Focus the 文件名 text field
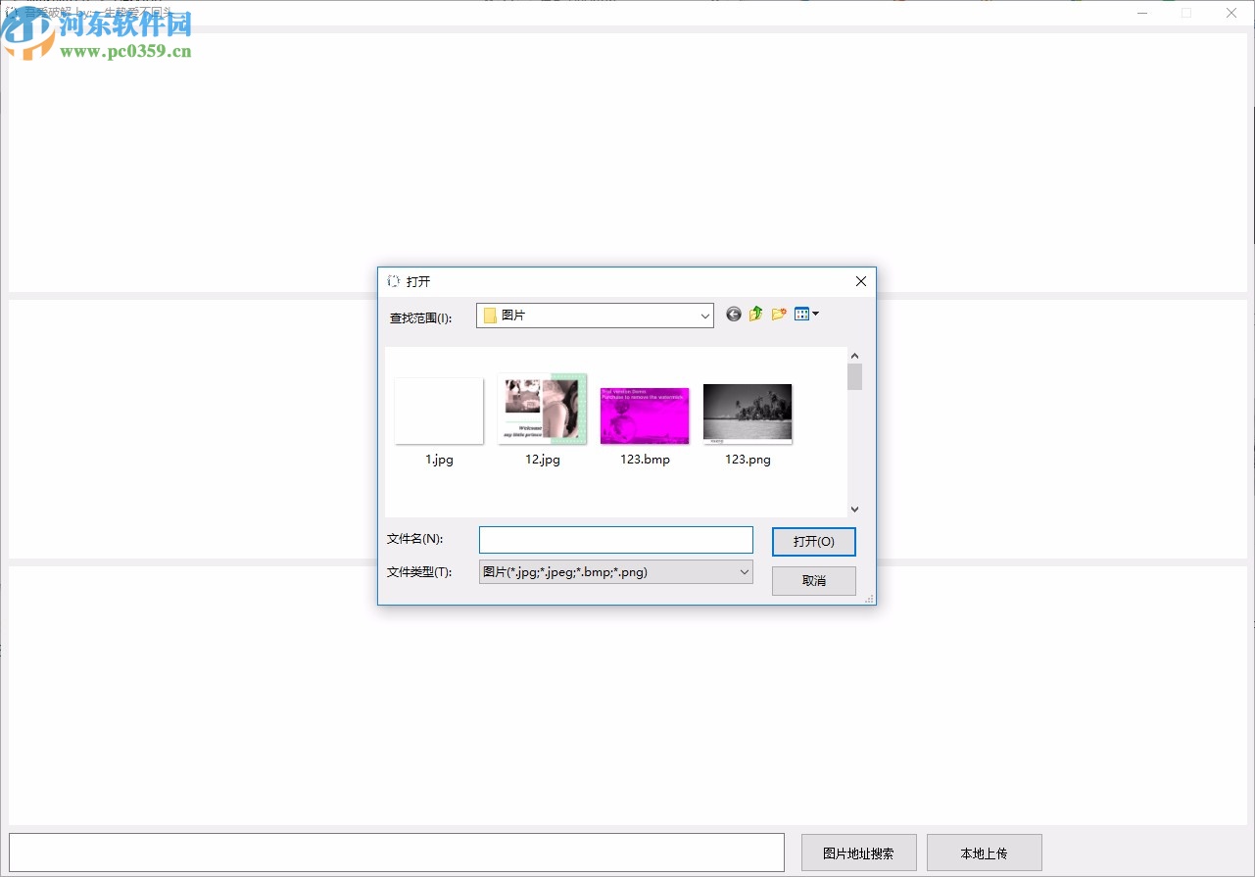The image size is (1255, 877). [616, 540]
